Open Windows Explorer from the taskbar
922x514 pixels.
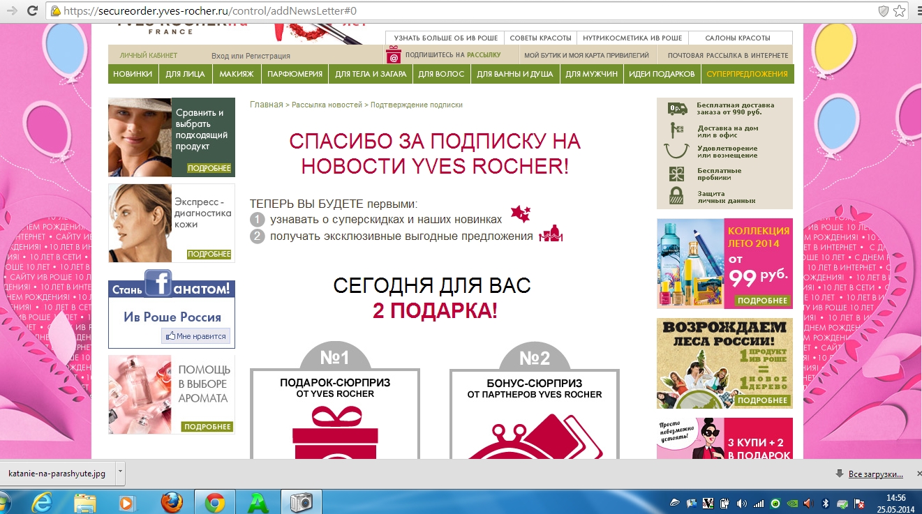[x=85, y=502]
